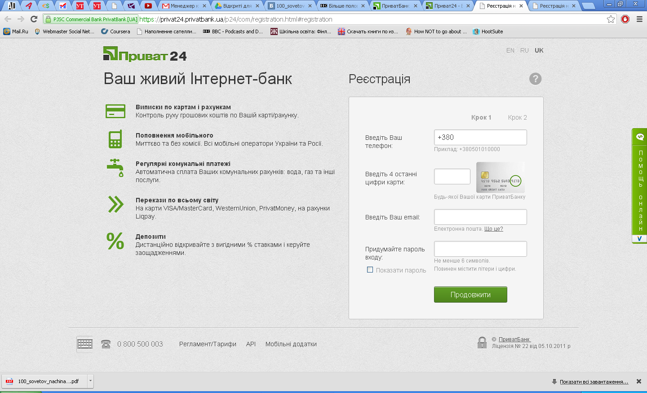Image resolution: width=647 pixels, height=393 pixels.
Task: Click the Privat24 logo
Action: coord(145,54)
